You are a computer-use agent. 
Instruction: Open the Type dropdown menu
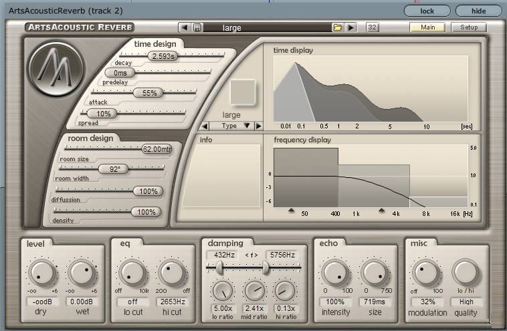point(232,126)
